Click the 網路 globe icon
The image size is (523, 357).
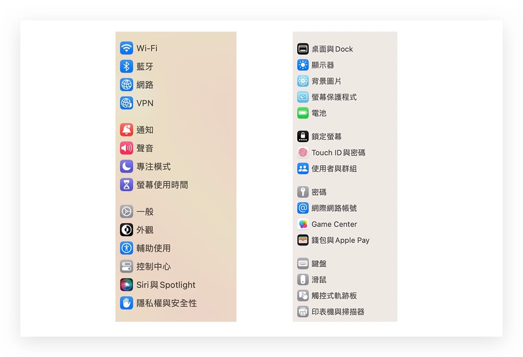click(x=127, y=85)
